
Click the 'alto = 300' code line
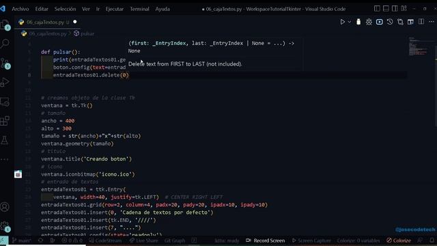pyautogui.click(x=56, y=128)
